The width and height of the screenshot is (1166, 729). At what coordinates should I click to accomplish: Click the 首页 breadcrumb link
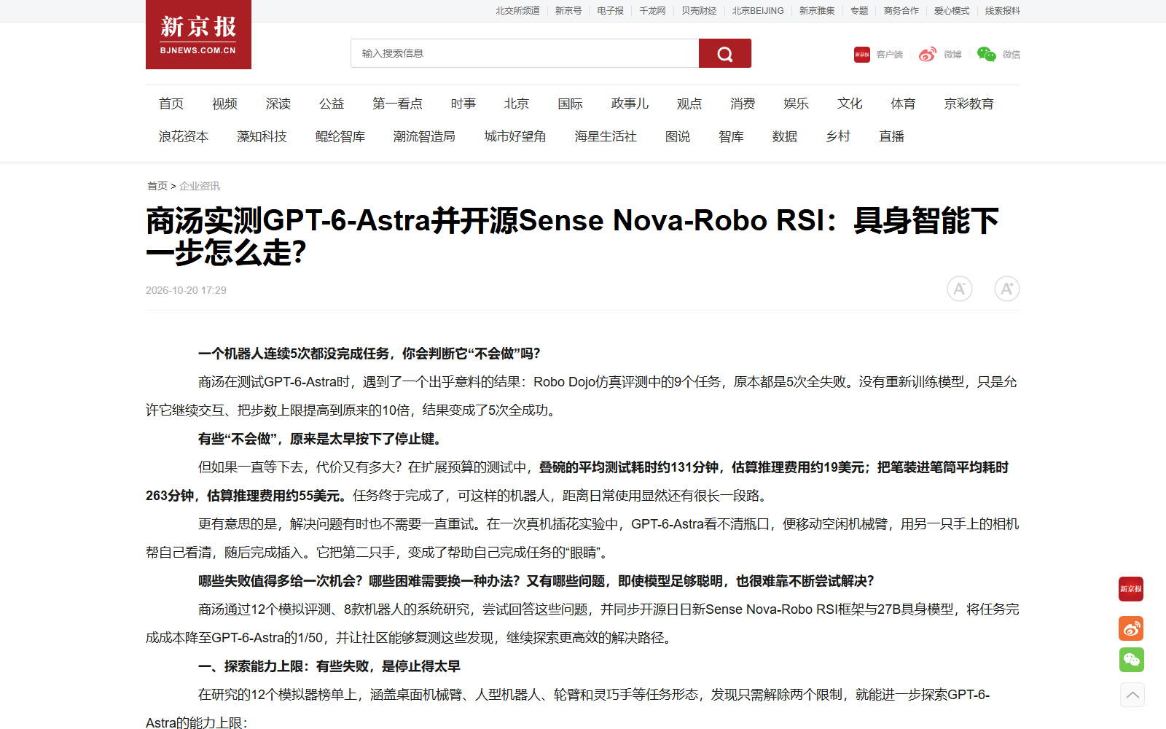pos(157,186)
